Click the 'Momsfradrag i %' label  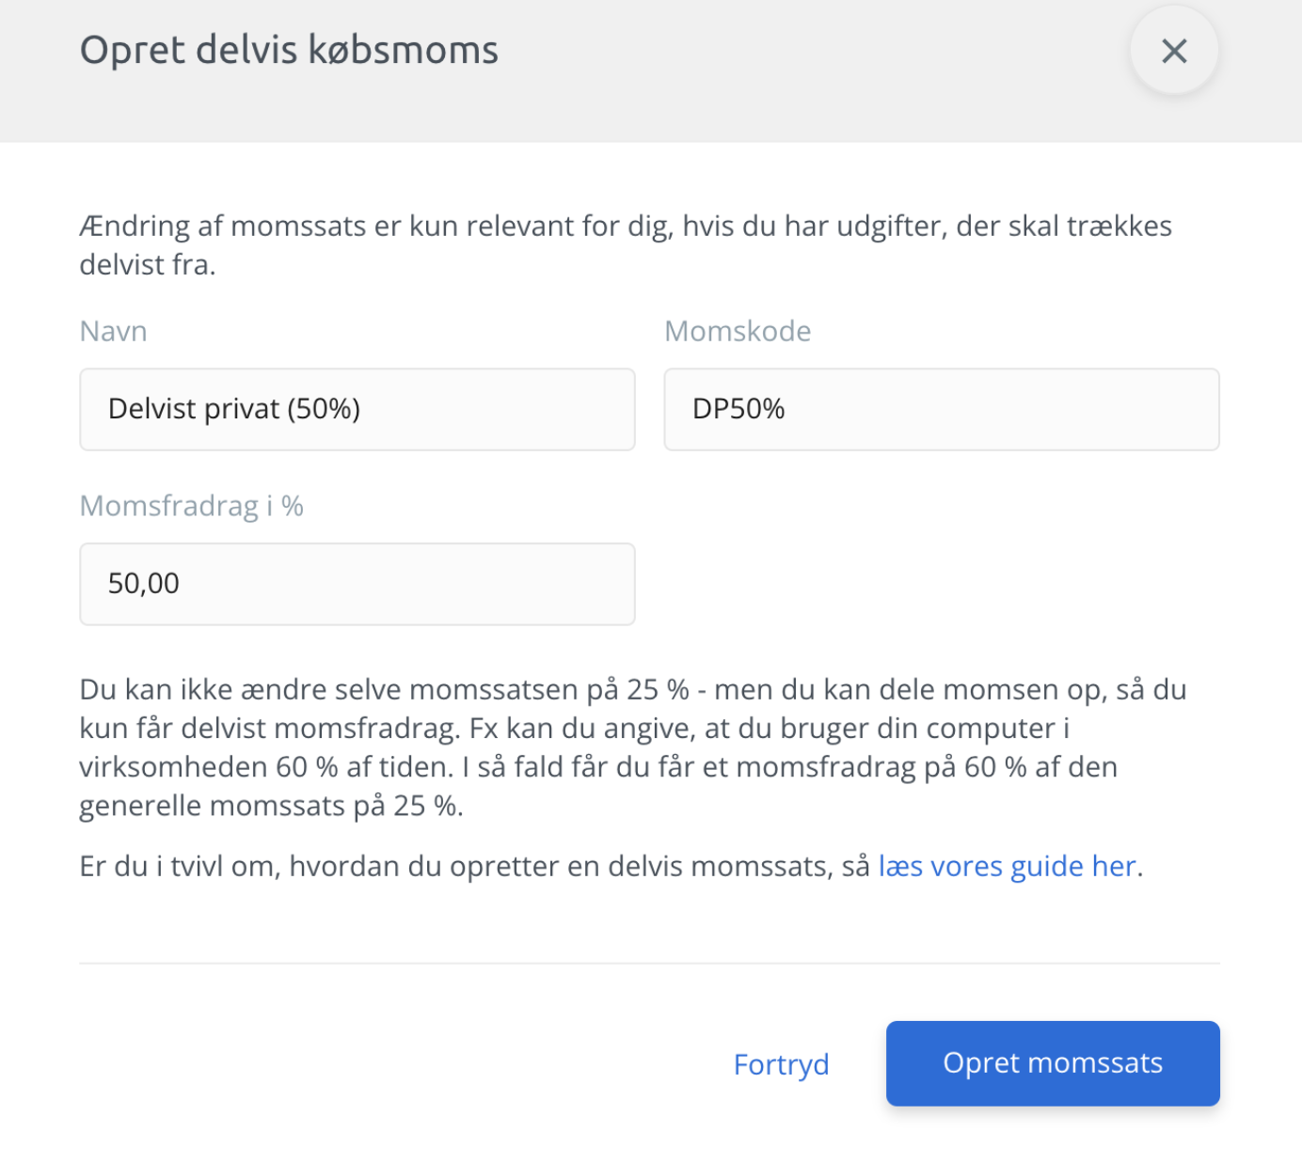pos(191,506)
